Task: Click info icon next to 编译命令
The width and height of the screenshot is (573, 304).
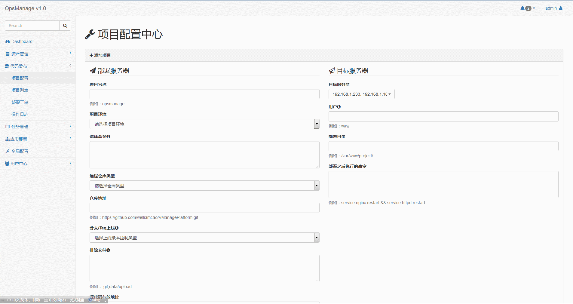Action: coord(109,137)
